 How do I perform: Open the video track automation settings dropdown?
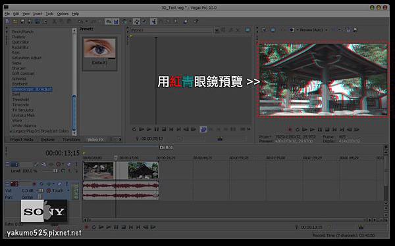pos(63,164)
